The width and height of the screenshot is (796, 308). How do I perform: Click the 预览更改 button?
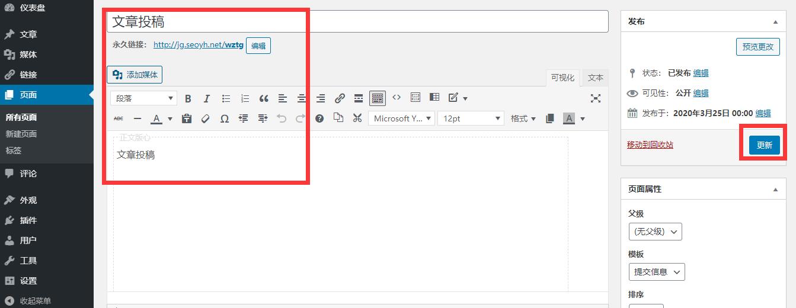758,47
